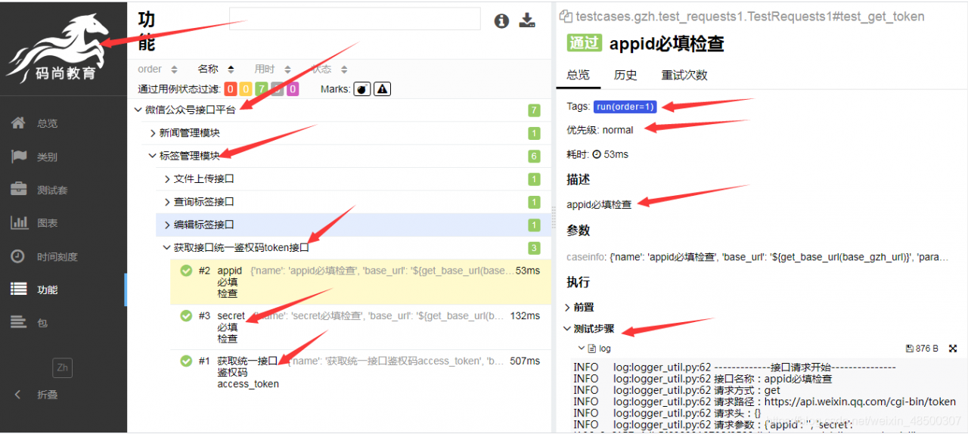Sort the tree by 状态 status column
The width and height of the screenshot is (968, 434).
click(330, 69)
